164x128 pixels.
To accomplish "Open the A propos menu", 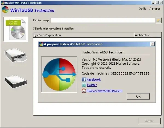I will click(155, 9).
